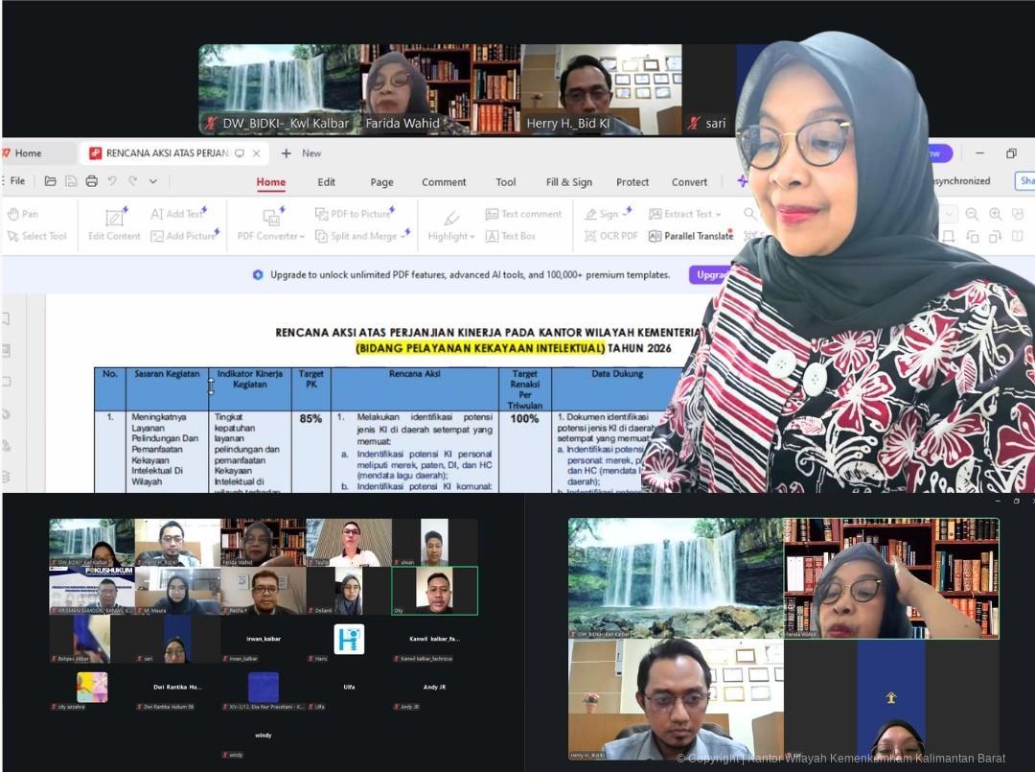Screen dimensions: 1035x772
Task: Launch Parallel Translate feature
Action: pyautogui.click(x=691, y=236)
